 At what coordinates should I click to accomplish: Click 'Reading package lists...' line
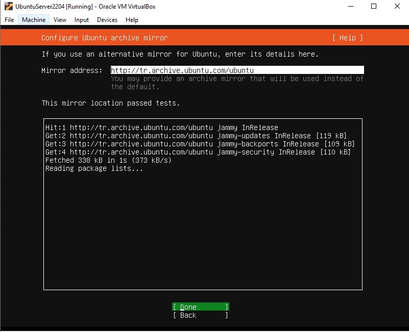click(x=94, y=168)
